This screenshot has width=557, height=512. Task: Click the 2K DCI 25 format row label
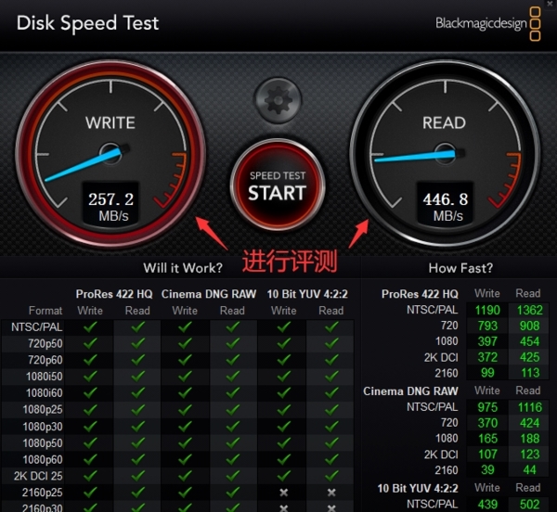click(x=38, y=476)
